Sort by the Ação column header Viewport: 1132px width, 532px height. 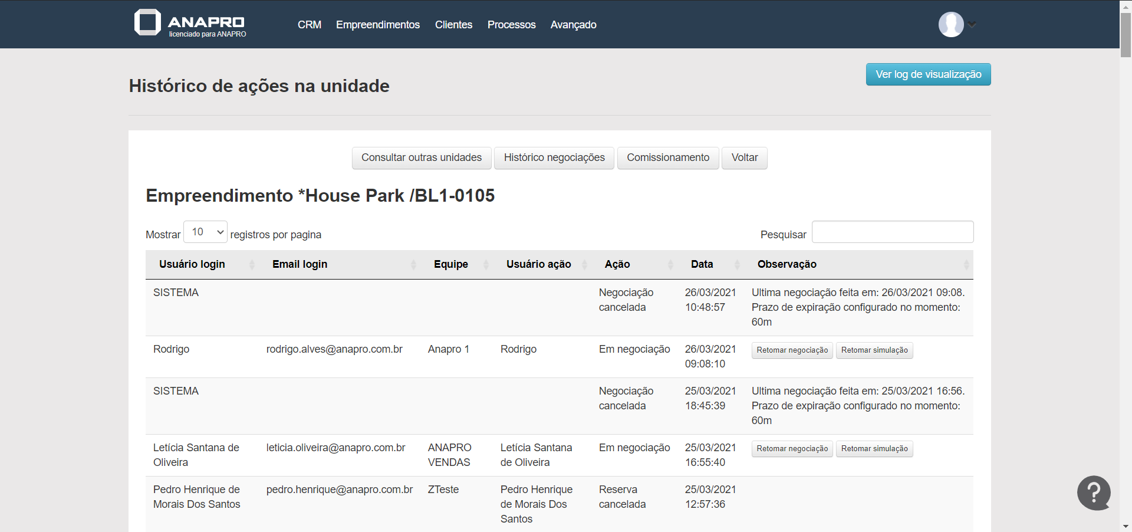click(x=617, y=264)
